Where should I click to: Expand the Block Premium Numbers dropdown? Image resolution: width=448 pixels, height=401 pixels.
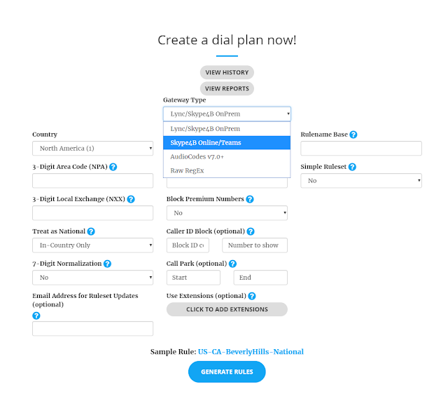click(x=227, y=213)
